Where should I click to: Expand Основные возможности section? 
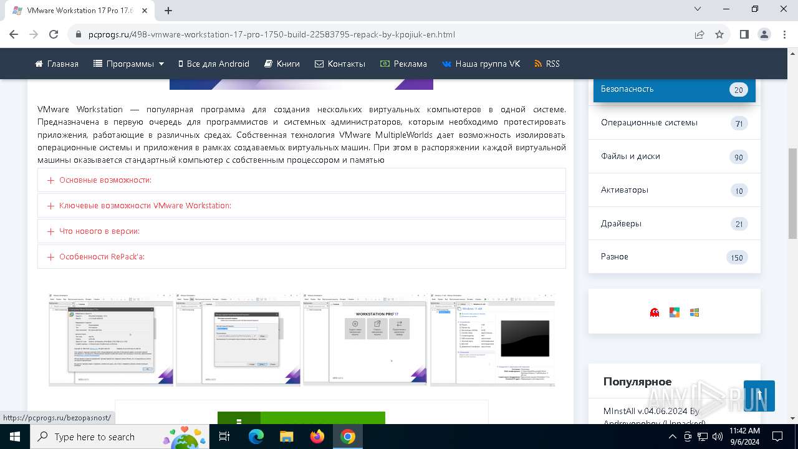pyautogui.click(x=302, y=180)
